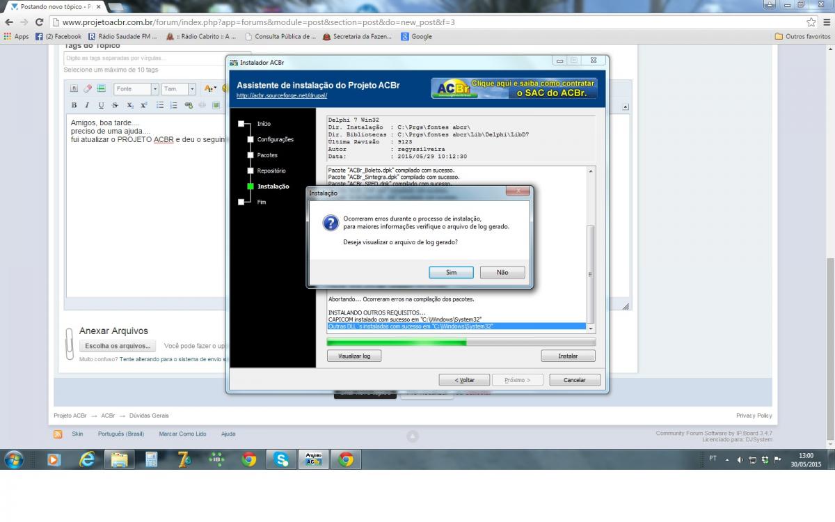Open the text color picker in the editor
The height and width of the screenshot is (522, 835).
click(210, 88)
